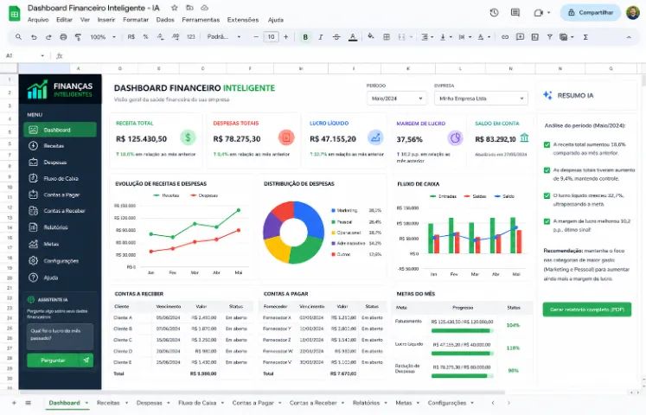Click Gerar relatório completo (PDF) button
This screenshot has width=646, height=415.
coord(586,310)
